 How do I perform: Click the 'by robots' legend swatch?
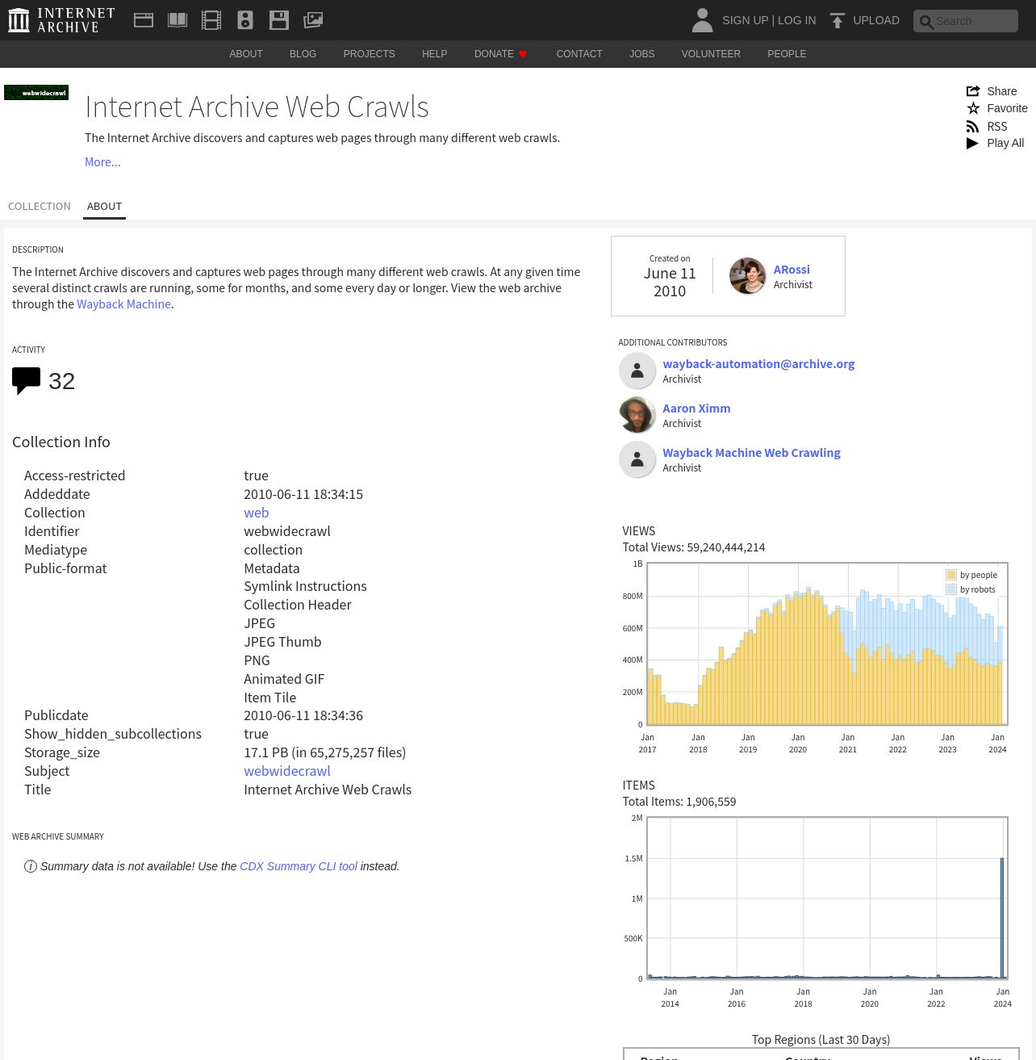point(951,589)
